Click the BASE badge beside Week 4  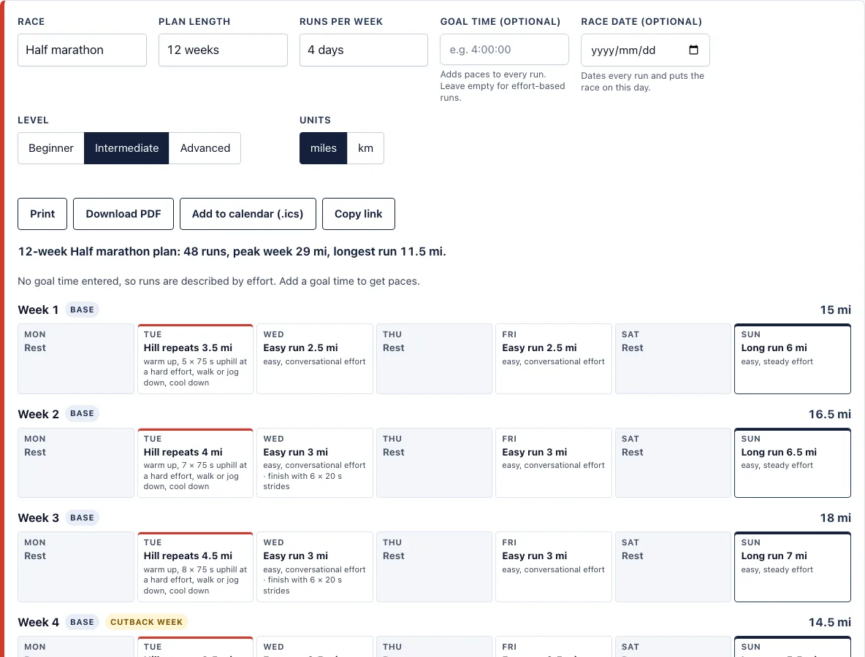tap(83, 622)
